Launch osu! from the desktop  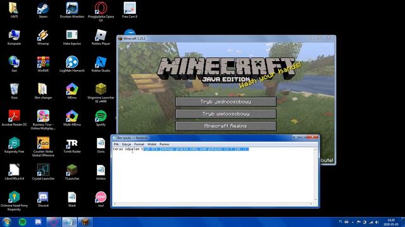101,199
